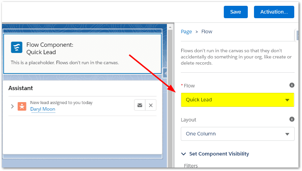The image size is (302, 171).
Task: Click the collapse arrow on canvas right edge
Action: tap(165, 72)
